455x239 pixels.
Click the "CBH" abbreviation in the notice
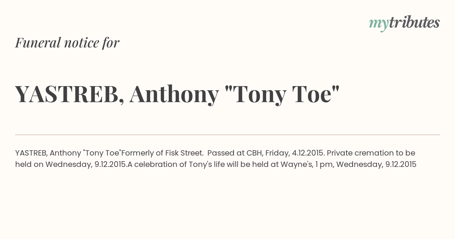point(254,153)
